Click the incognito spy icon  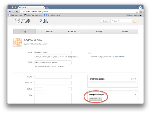click(140, 7)
